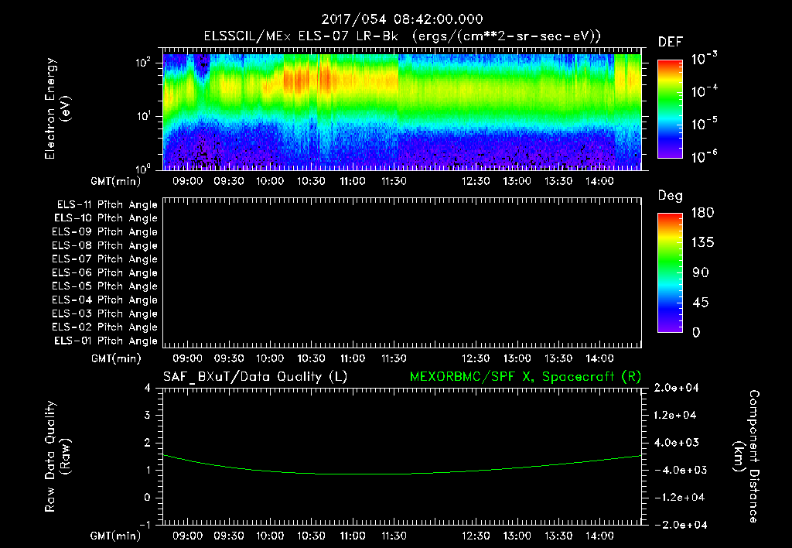
Task: Click the 13:00 label under the bottom plot
Action: (517, 536)
